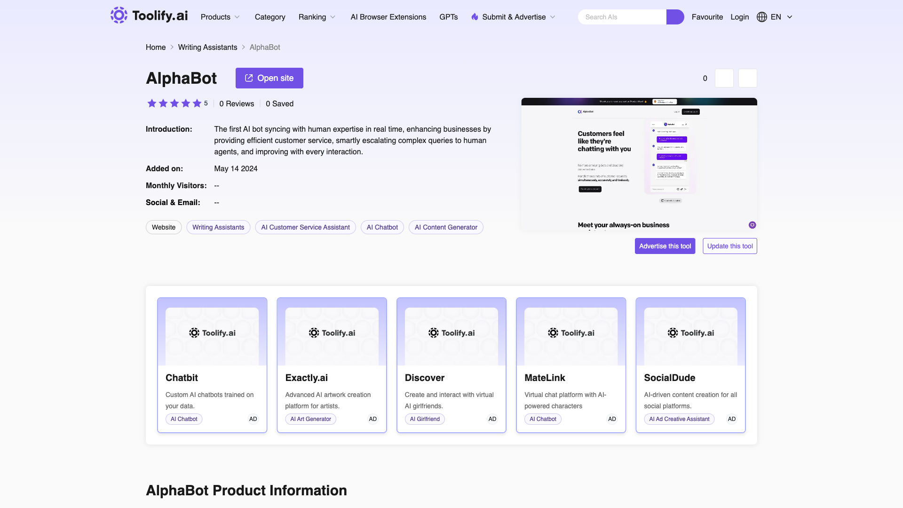Click the first blank square button beside the 0 count
Viewport: 903px width, 508px height.
pos(724,78)
